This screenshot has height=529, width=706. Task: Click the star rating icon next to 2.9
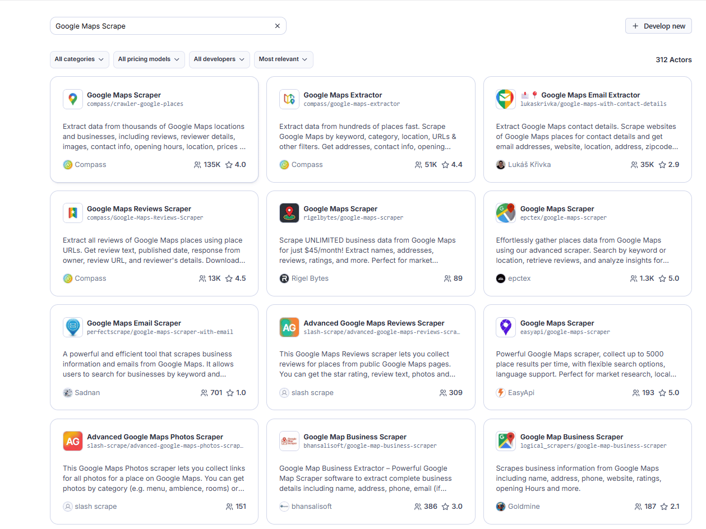tap(662, 165)
